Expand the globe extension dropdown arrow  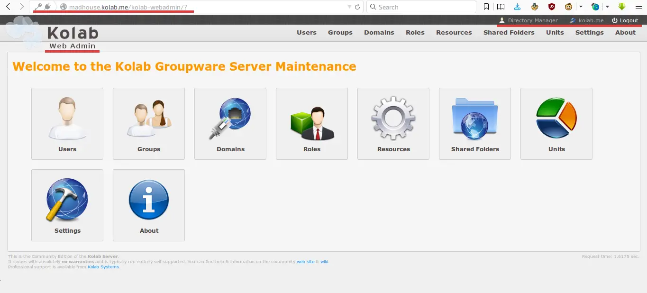click(x=607, y=7)
